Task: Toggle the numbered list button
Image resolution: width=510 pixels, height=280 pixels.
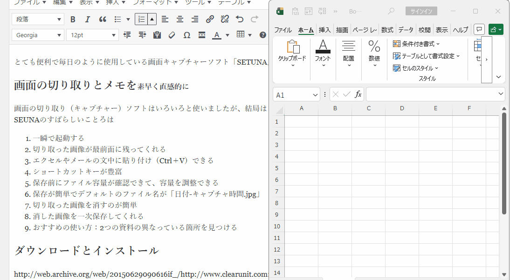Action: (x=141, y=19)
